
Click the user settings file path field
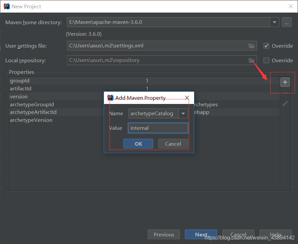pyautogui.click(x=162, y=46)
